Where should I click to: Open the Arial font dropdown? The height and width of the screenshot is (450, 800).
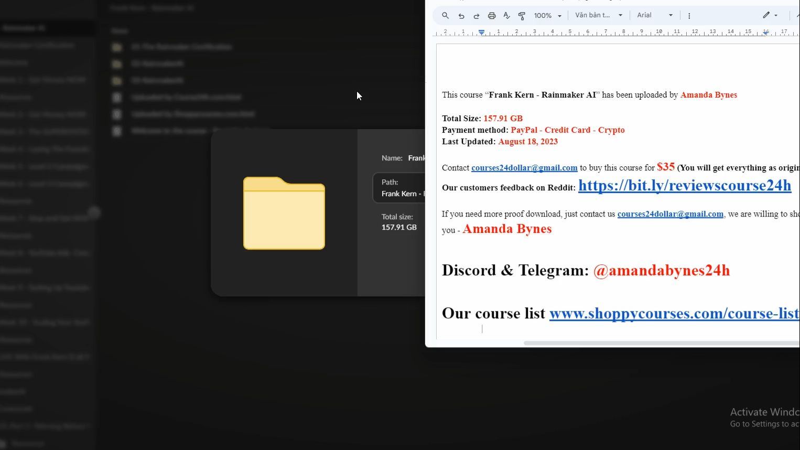(655, 15)
